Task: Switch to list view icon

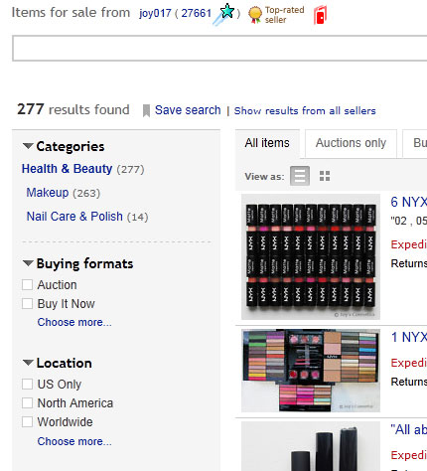Action: point(300,176)
